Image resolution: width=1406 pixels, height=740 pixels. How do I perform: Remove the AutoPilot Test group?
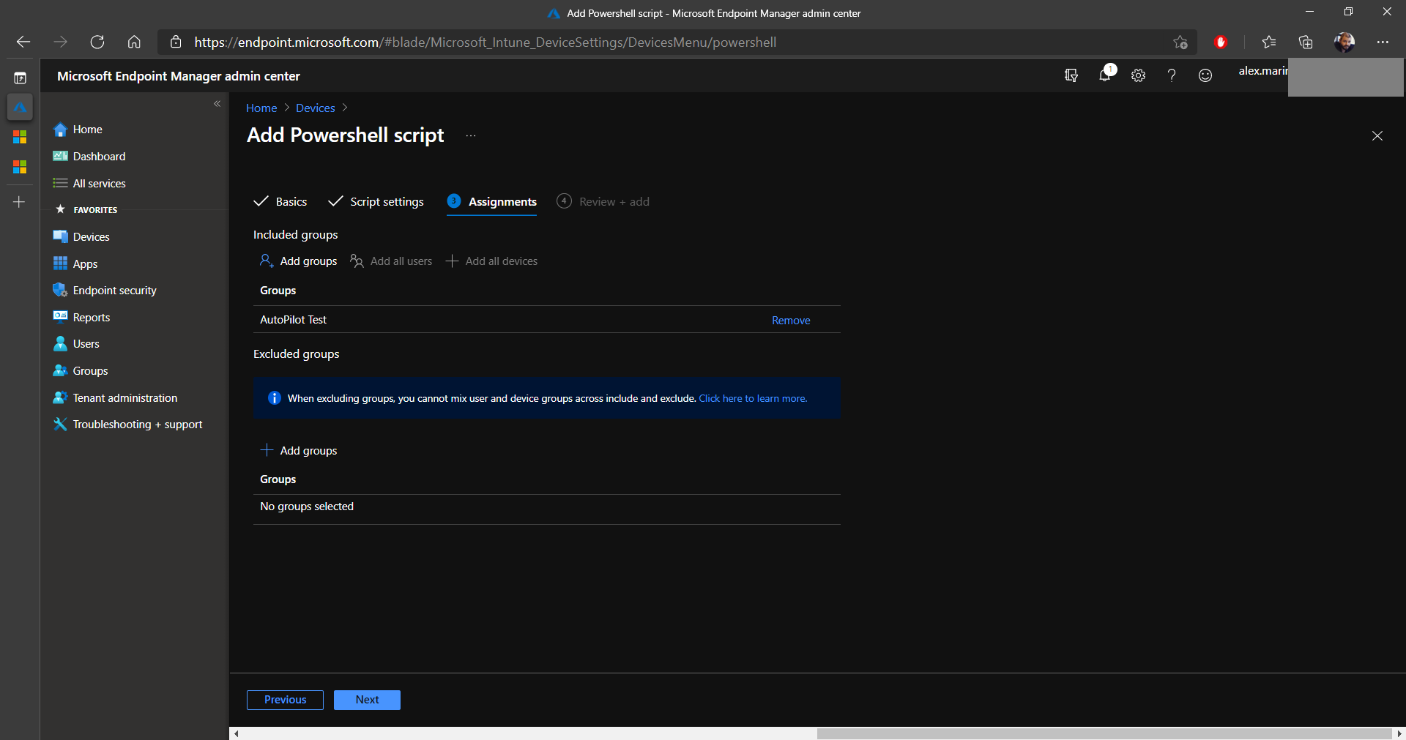[x=791, y=321]
